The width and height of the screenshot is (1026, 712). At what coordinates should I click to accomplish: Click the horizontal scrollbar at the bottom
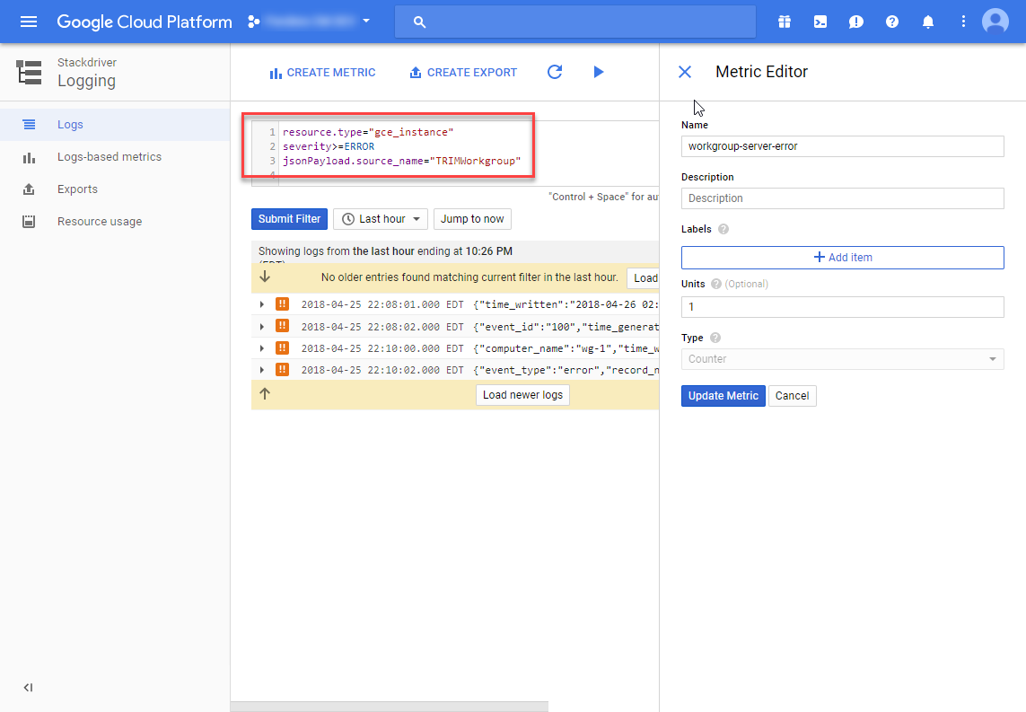click(x=390, y=707)
